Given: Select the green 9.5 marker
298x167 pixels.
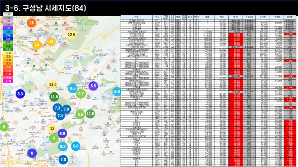Looking at the screenshot, I should 80,115.
